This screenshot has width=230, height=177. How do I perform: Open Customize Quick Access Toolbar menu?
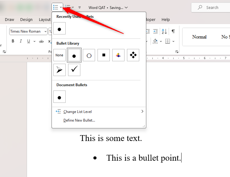tap(79, 7)
